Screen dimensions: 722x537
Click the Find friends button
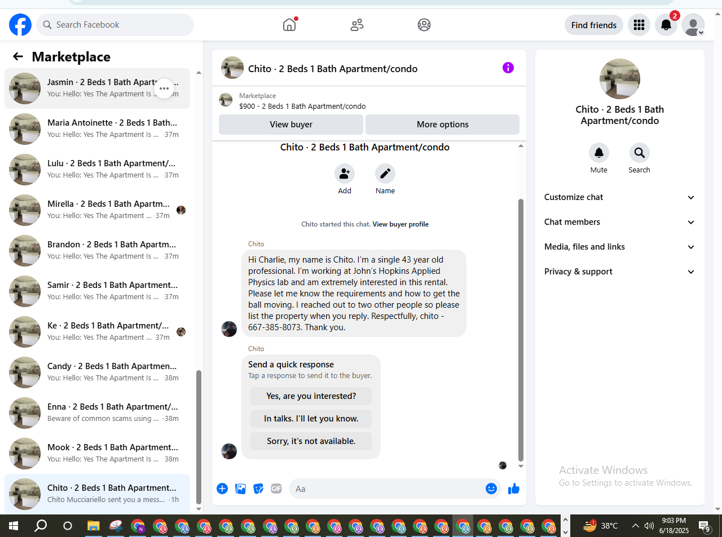(x=594, y=25)
